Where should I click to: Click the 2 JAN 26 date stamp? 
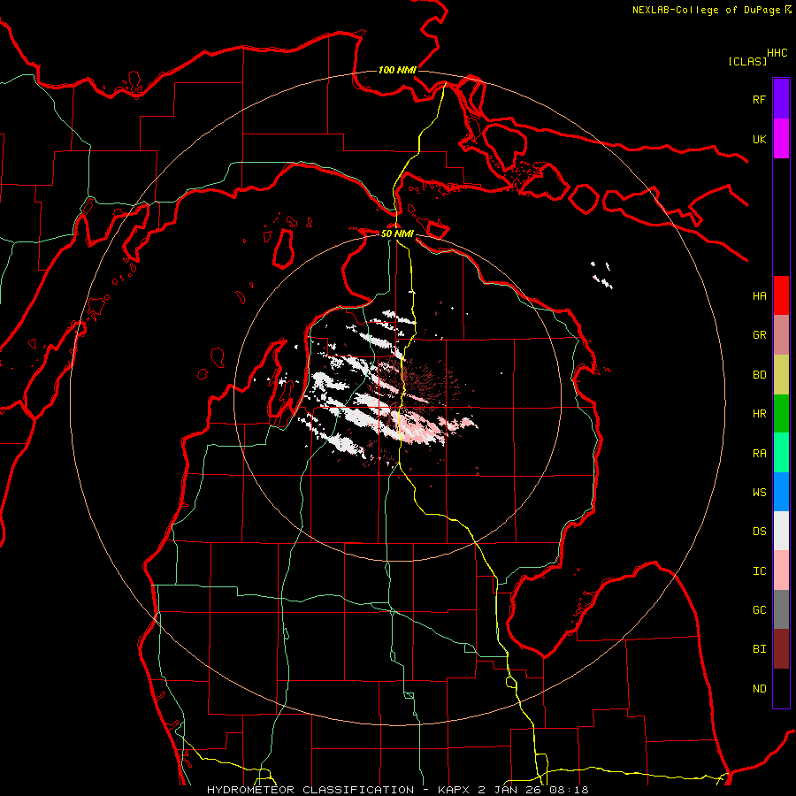[x=510, y=790]
